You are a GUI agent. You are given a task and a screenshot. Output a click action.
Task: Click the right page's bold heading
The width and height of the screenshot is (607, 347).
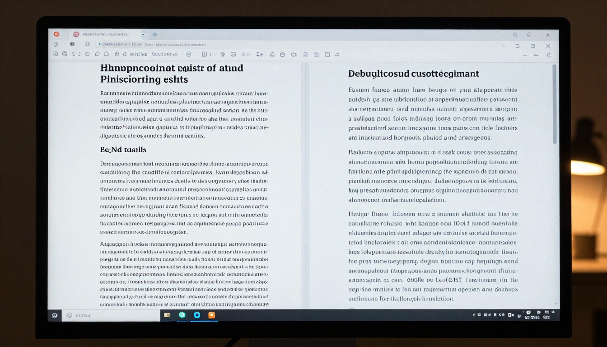click(414, 74)
